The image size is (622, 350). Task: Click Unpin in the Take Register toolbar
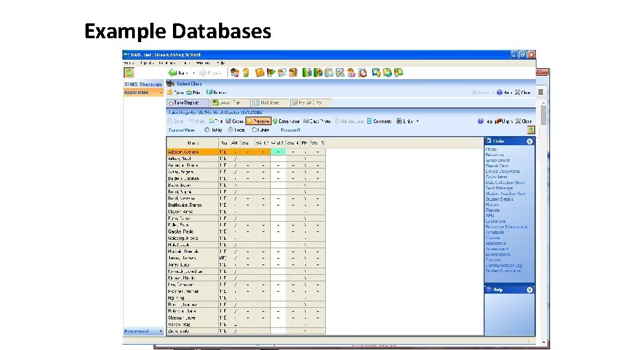pos(503,121)
